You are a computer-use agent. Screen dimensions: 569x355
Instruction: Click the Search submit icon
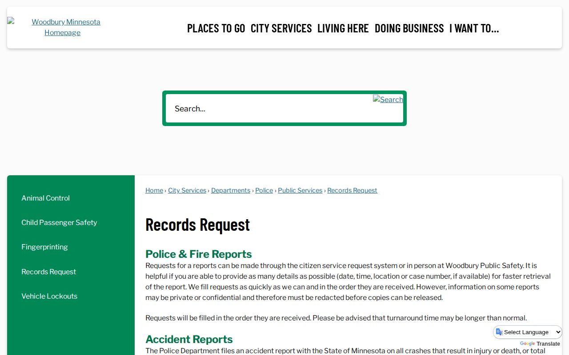388,99
